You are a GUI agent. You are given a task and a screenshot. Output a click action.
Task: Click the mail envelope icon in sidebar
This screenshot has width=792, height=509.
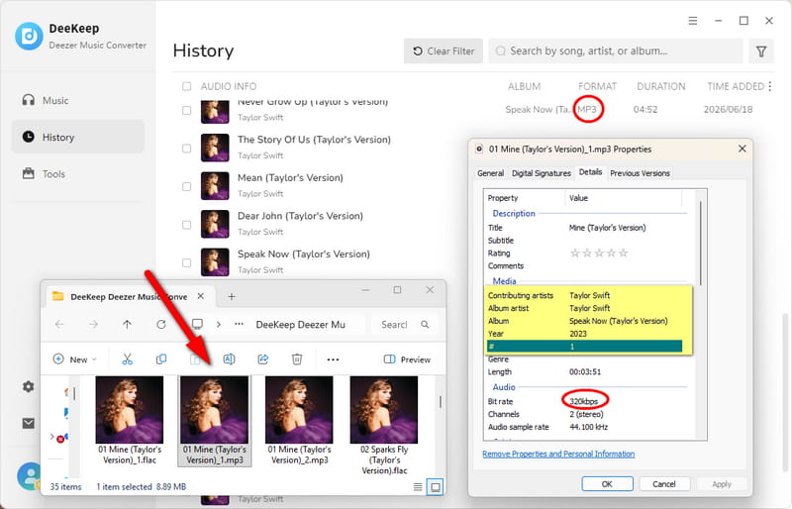click(29, 423)
